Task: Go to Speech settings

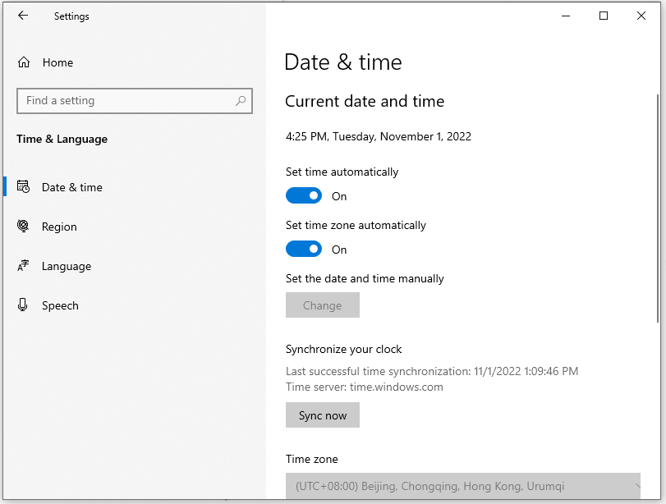Action: (60, 305)
